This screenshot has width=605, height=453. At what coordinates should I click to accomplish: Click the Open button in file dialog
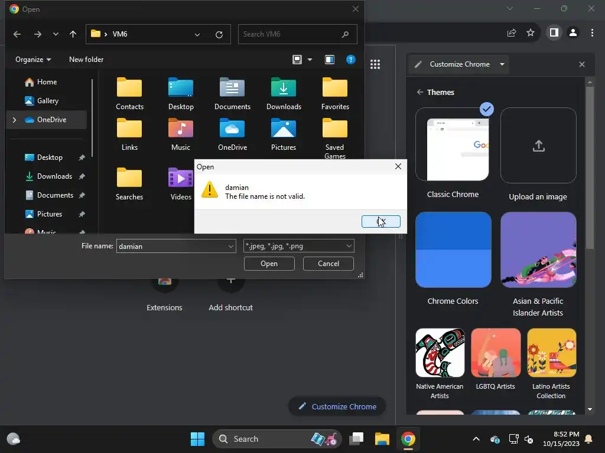click(x=269, y=264)
